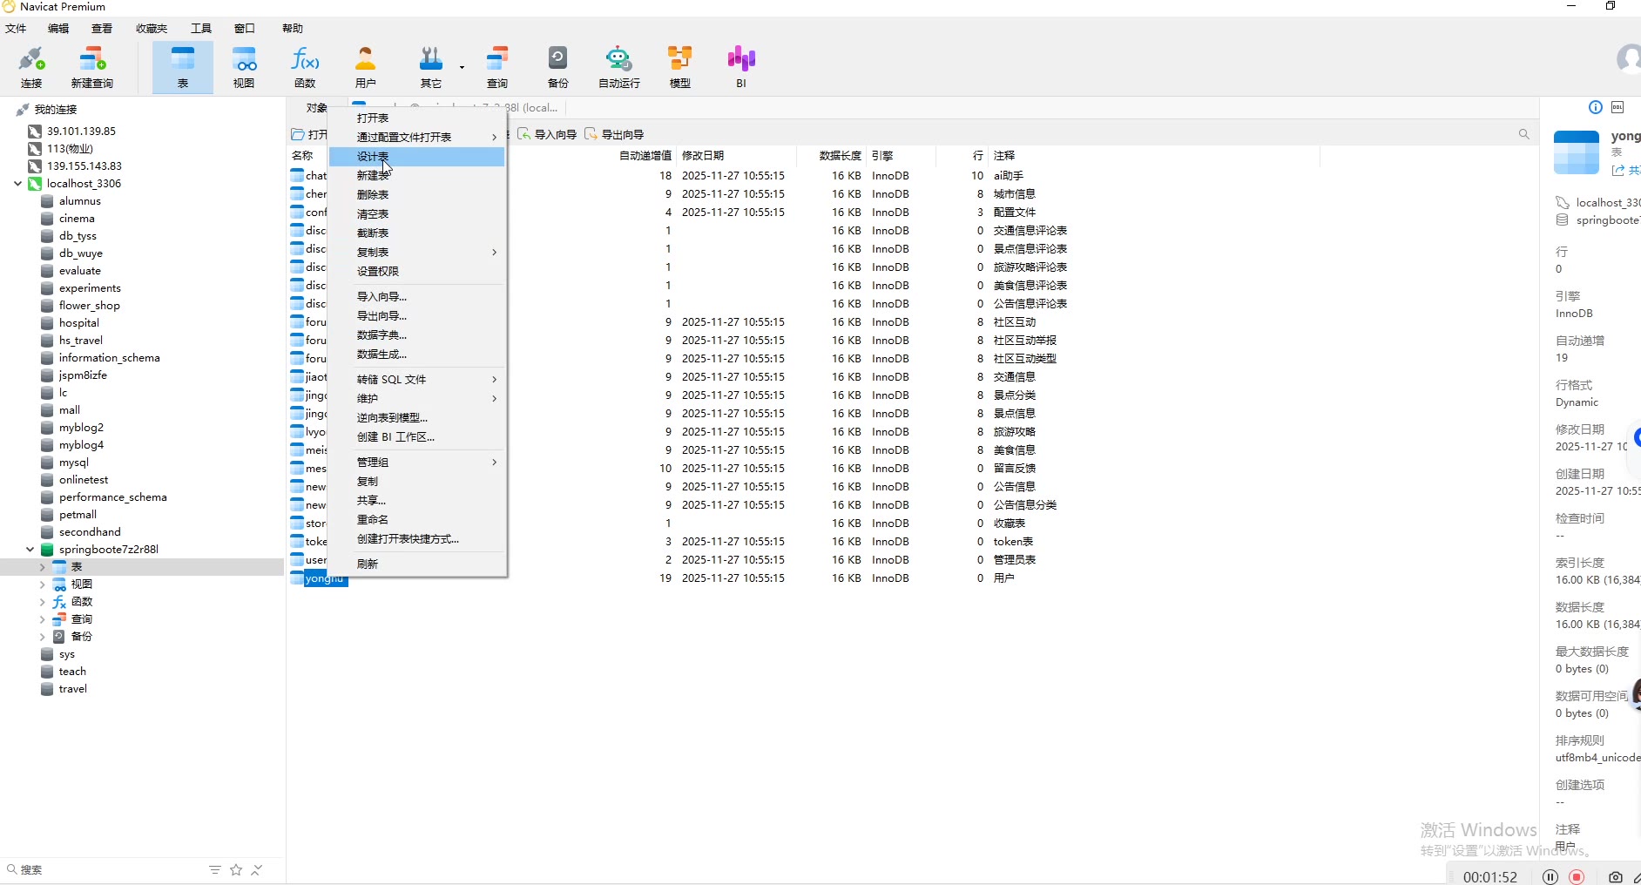Open the 收藏夹 menu
This screenshot has height=885, width=1641.
point(152,29)
